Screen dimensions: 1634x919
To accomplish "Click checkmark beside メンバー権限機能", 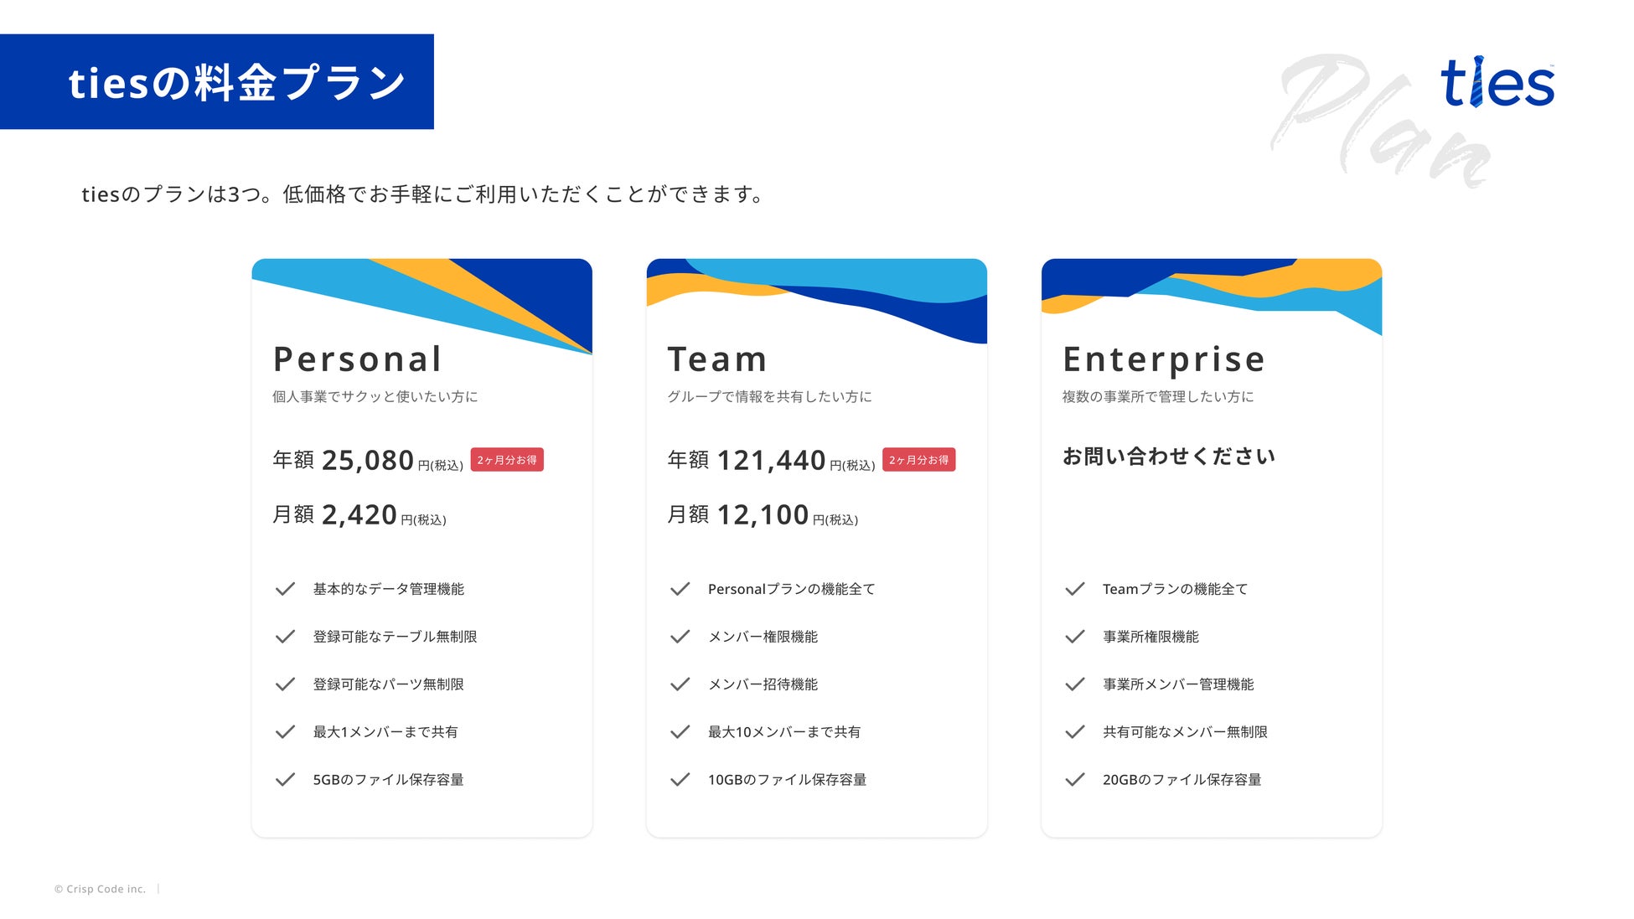I will (680, 637).
